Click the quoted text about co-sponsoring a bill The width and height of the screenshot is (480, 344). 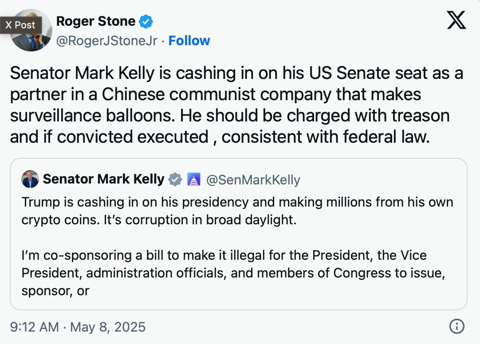click(x=233, y=273)
